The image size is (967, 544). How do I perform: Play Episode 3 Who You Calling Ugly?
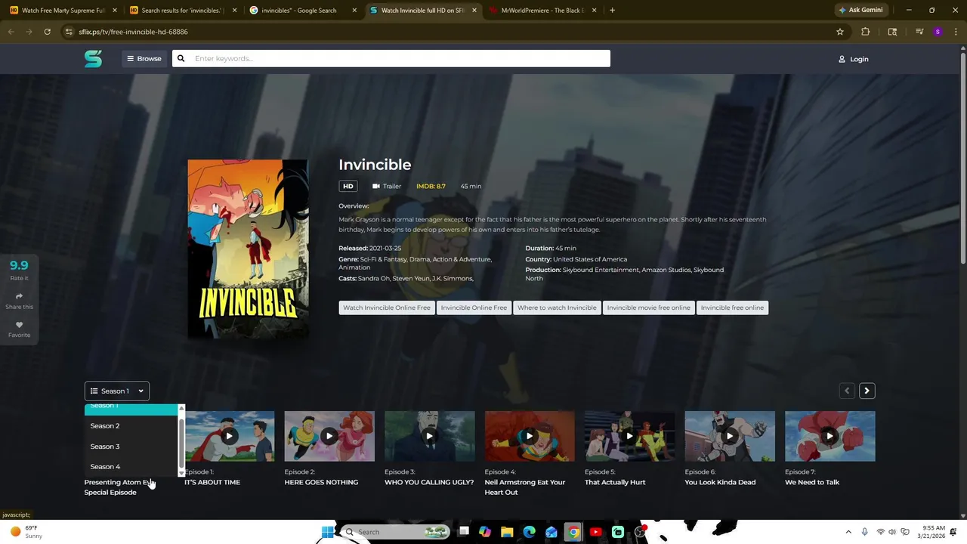click(429, 436)
